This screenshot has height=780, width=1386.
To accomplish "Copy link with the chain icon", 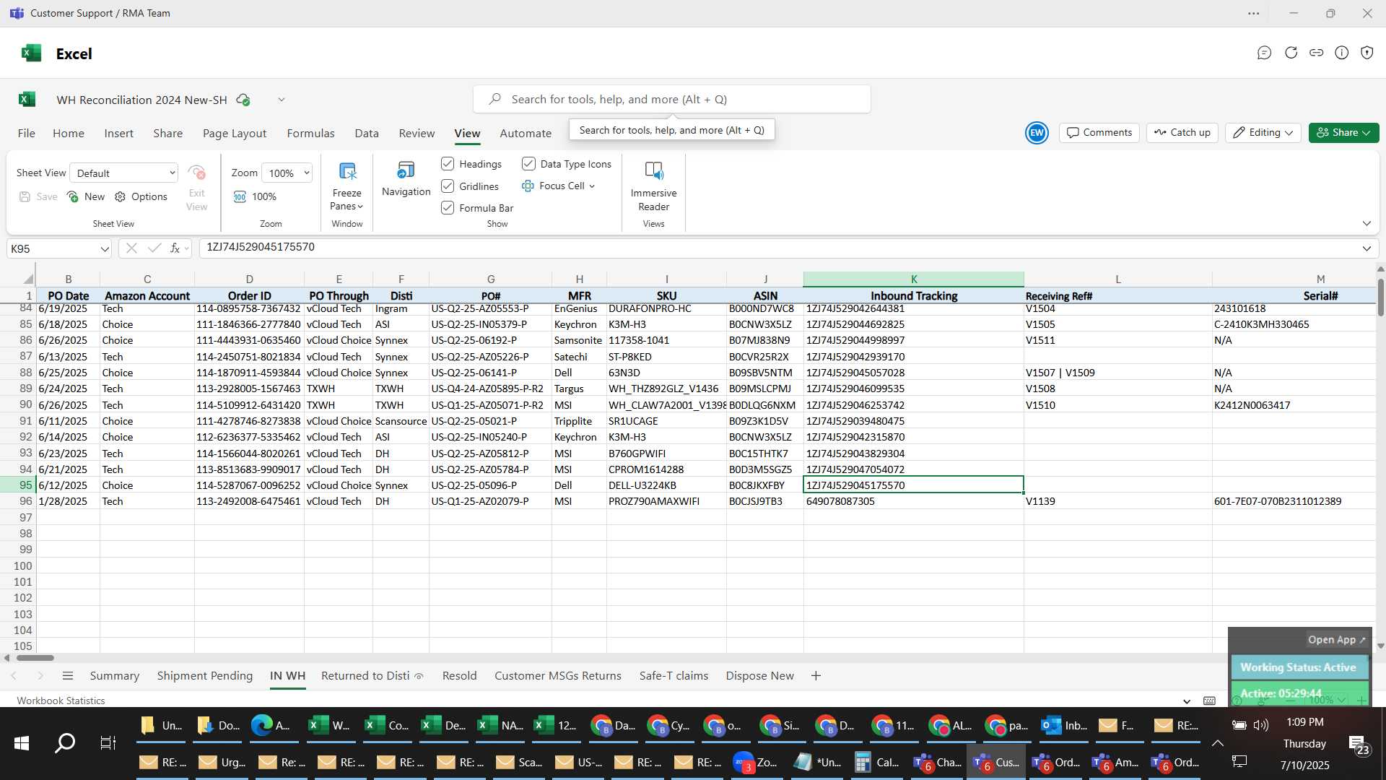I will coord(1316,53).
